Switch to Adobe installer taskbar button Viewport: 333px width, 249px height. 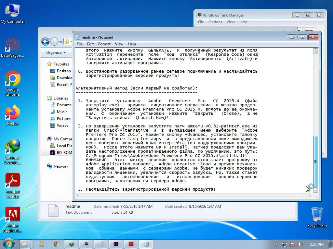[x=131, y=244]
